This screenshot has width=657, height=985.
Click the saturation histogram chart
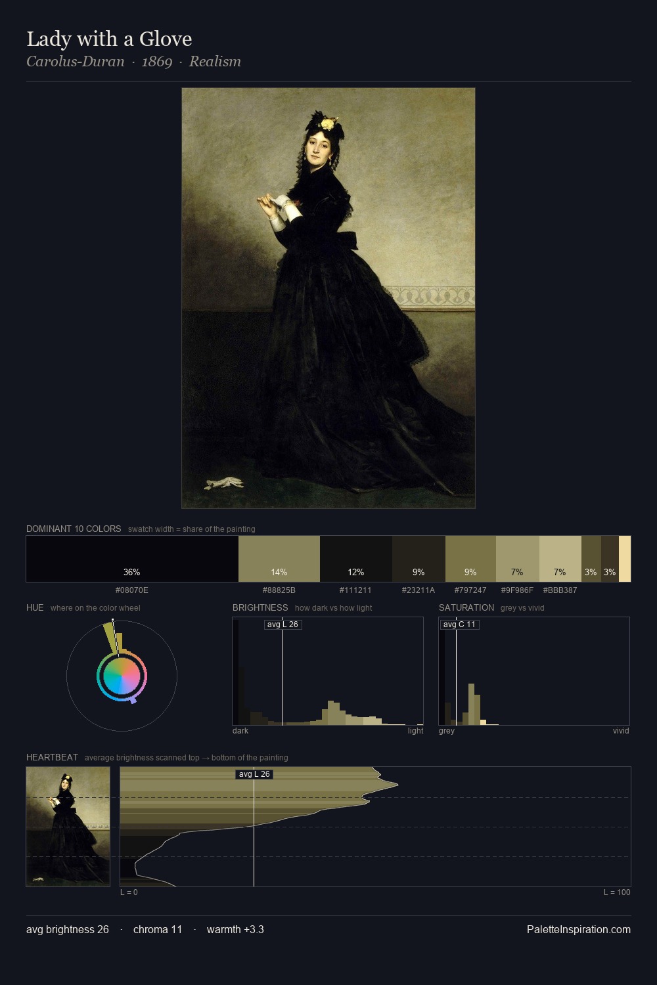[534, 671]
